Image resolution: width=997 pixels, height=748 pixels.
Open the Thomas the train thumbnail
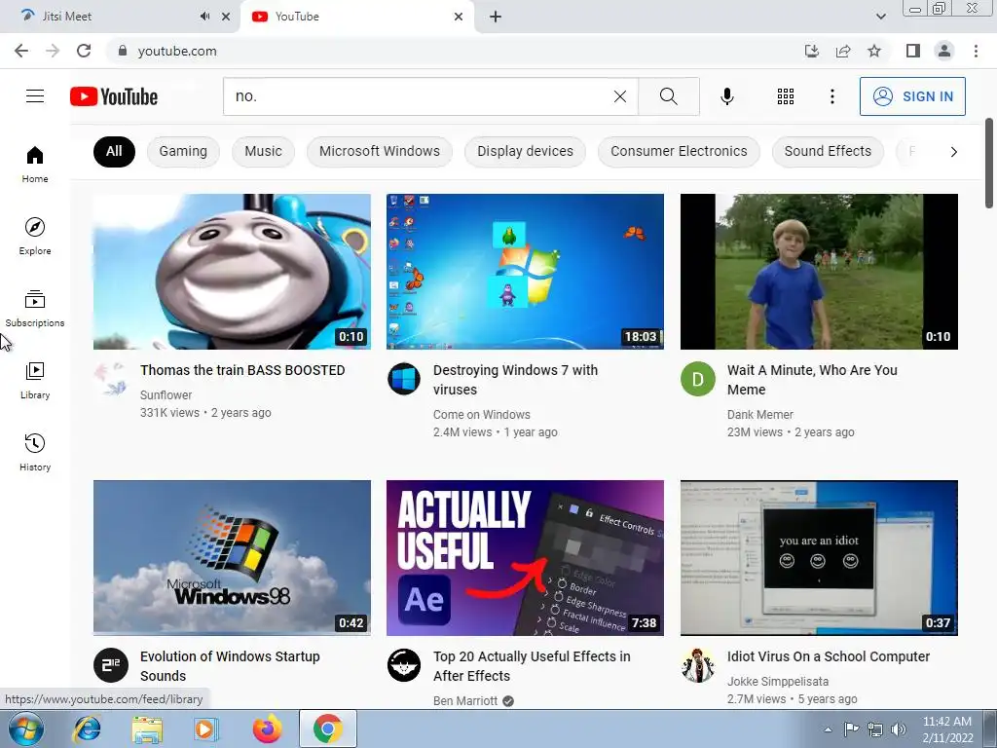[x=232, y=272]
